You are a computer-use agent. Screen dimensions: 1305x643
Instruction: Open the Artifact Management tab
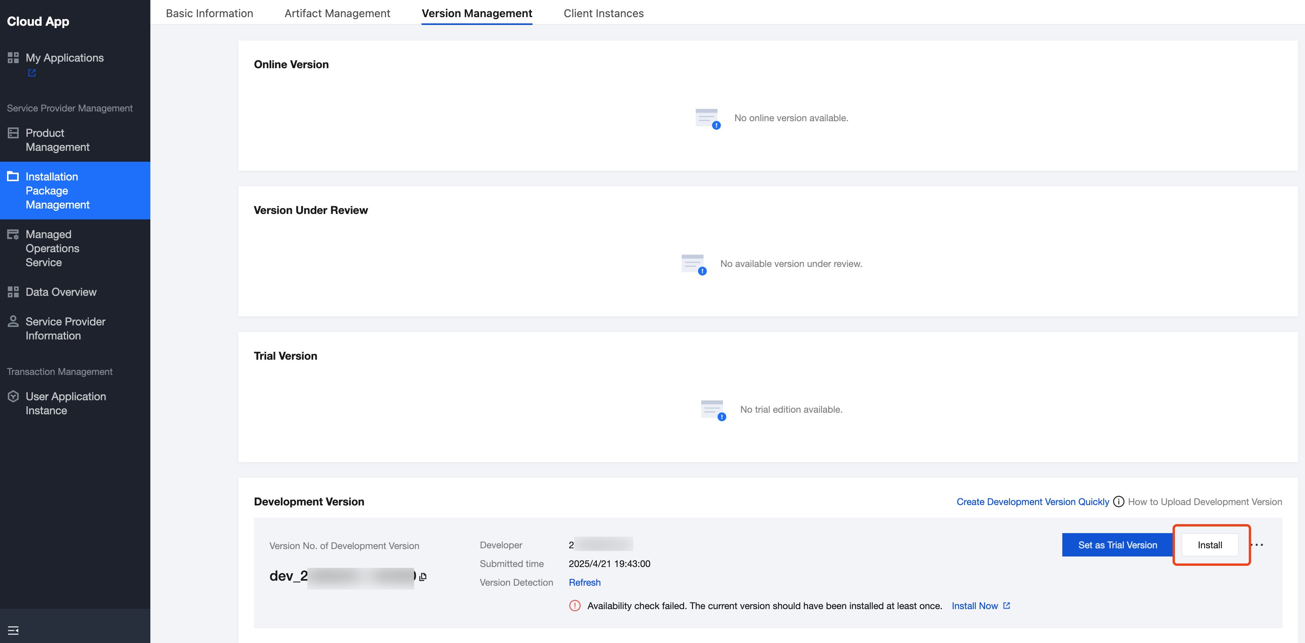click(337, 13)
